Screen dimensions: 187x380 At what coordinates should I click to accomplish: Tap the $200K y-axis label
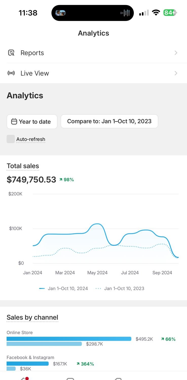point(15,194)
